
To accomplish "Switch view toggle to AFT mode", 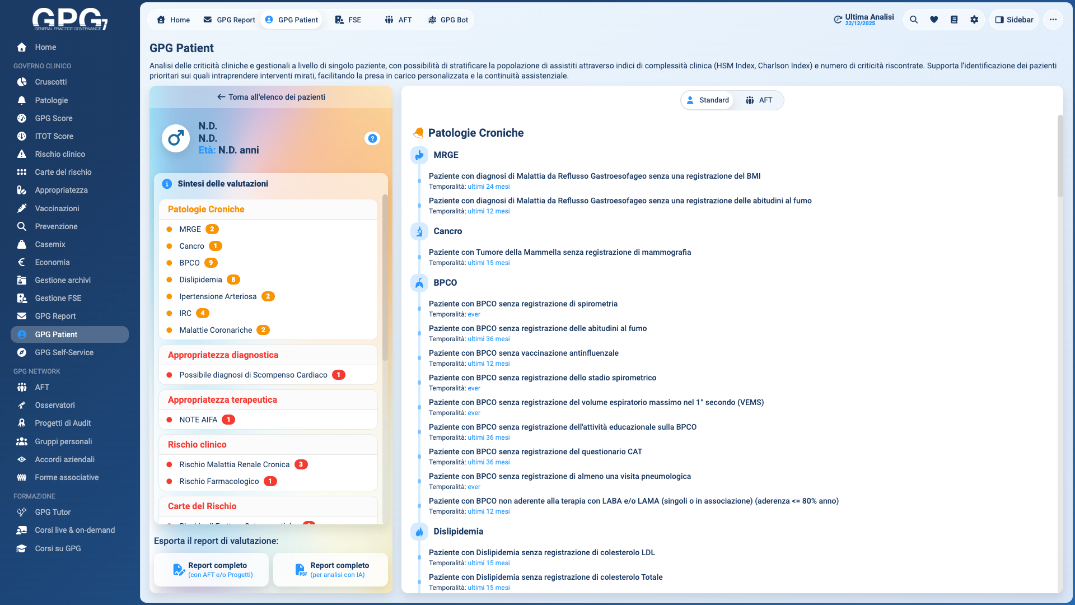I will (759, 100).
